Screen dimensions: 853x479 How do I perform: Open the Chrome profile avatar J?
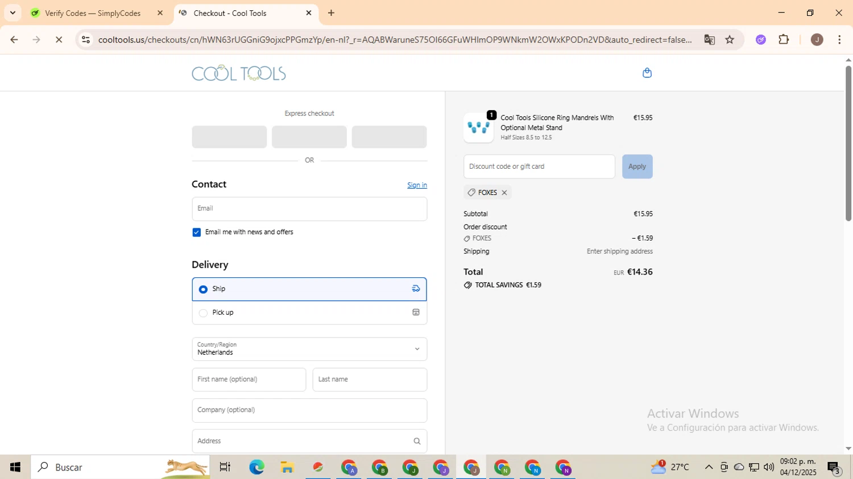[x=817, y=40]
